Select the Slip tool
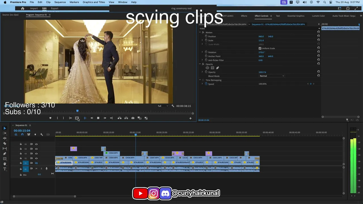363x204 pixels. click(5, 148)
